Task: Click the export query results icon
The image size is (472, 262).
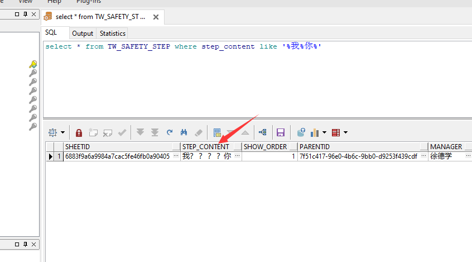Action: pos(301,132)
